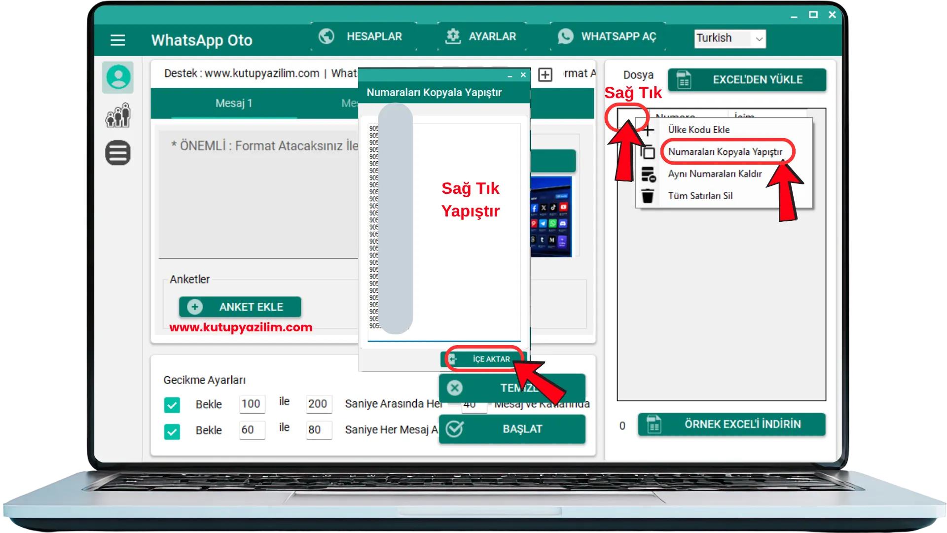Choose Tüm Satırları Sil from context menu

(700, 196)
